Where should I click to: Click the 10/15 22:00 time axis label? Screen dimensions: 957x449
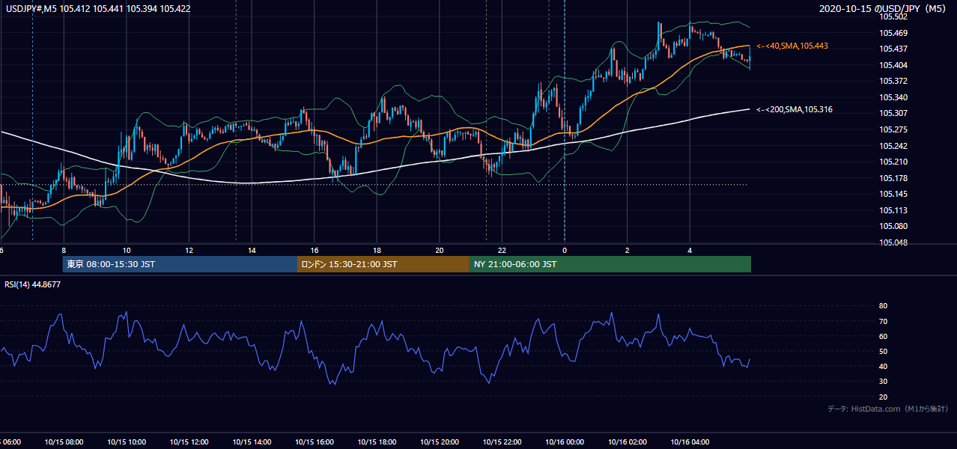point(502,442)
